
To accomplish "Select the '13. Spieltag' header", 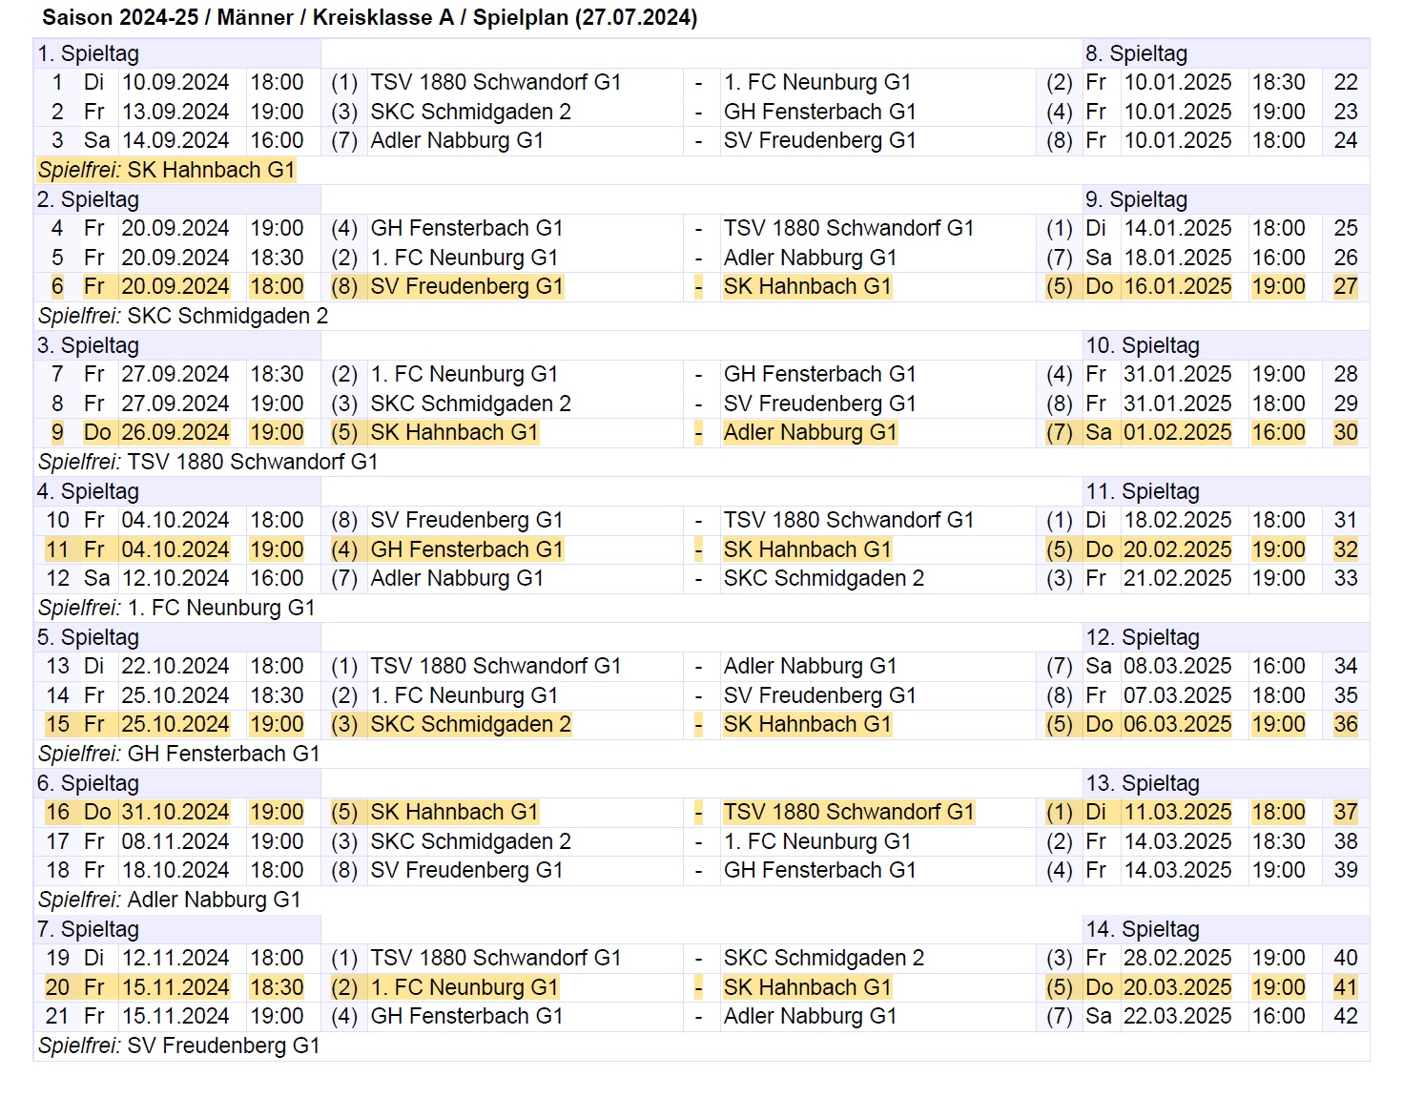I will [1143, 783].
